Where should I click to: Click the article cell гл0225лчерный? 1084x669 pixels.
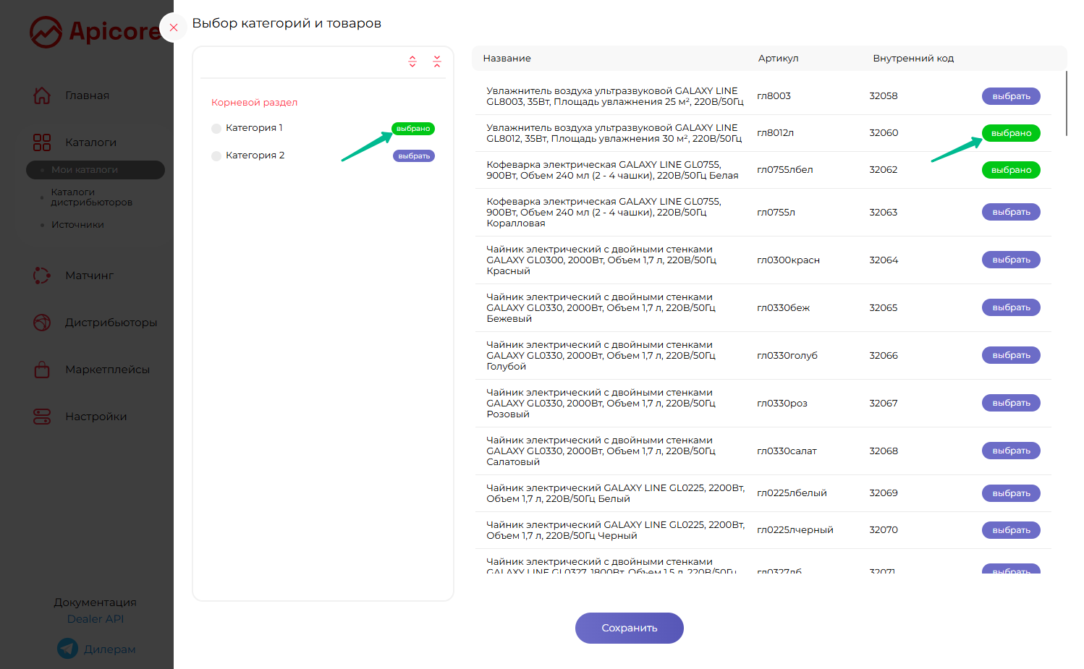(x=795, y=530)
